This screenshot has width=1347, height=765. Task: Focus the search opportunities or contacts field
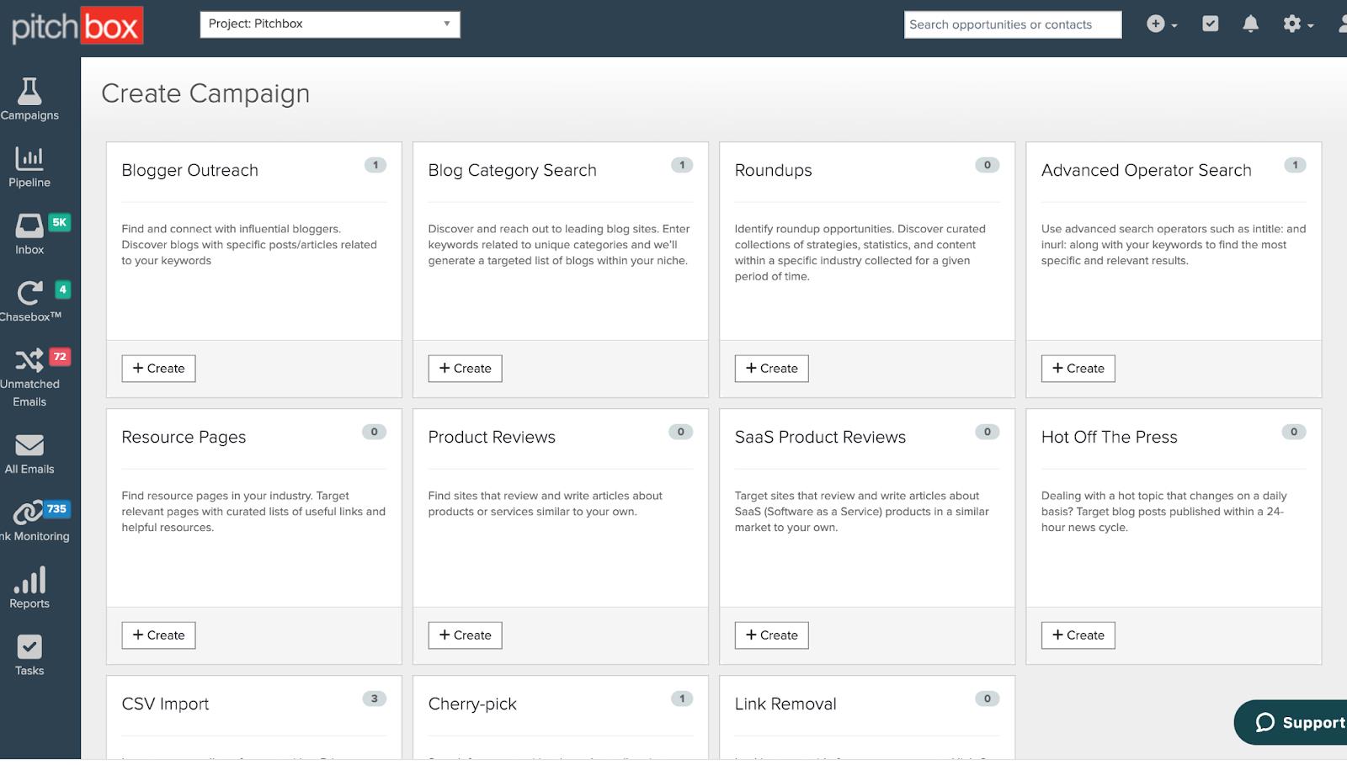(1013, 24)
